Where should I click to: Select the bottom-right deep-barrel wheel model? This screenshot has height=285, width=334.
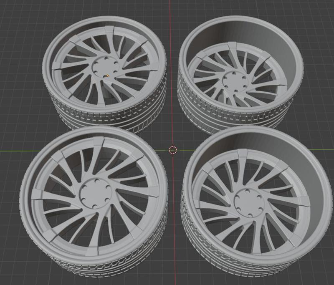[256, 202]
